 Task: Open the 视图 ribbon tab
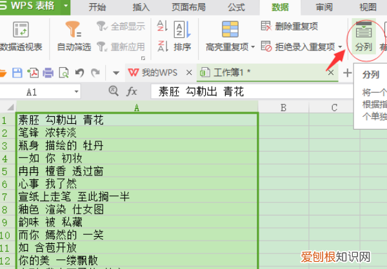click(368, 7)
